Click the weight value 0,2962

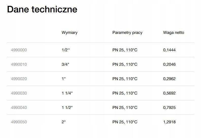169,79
